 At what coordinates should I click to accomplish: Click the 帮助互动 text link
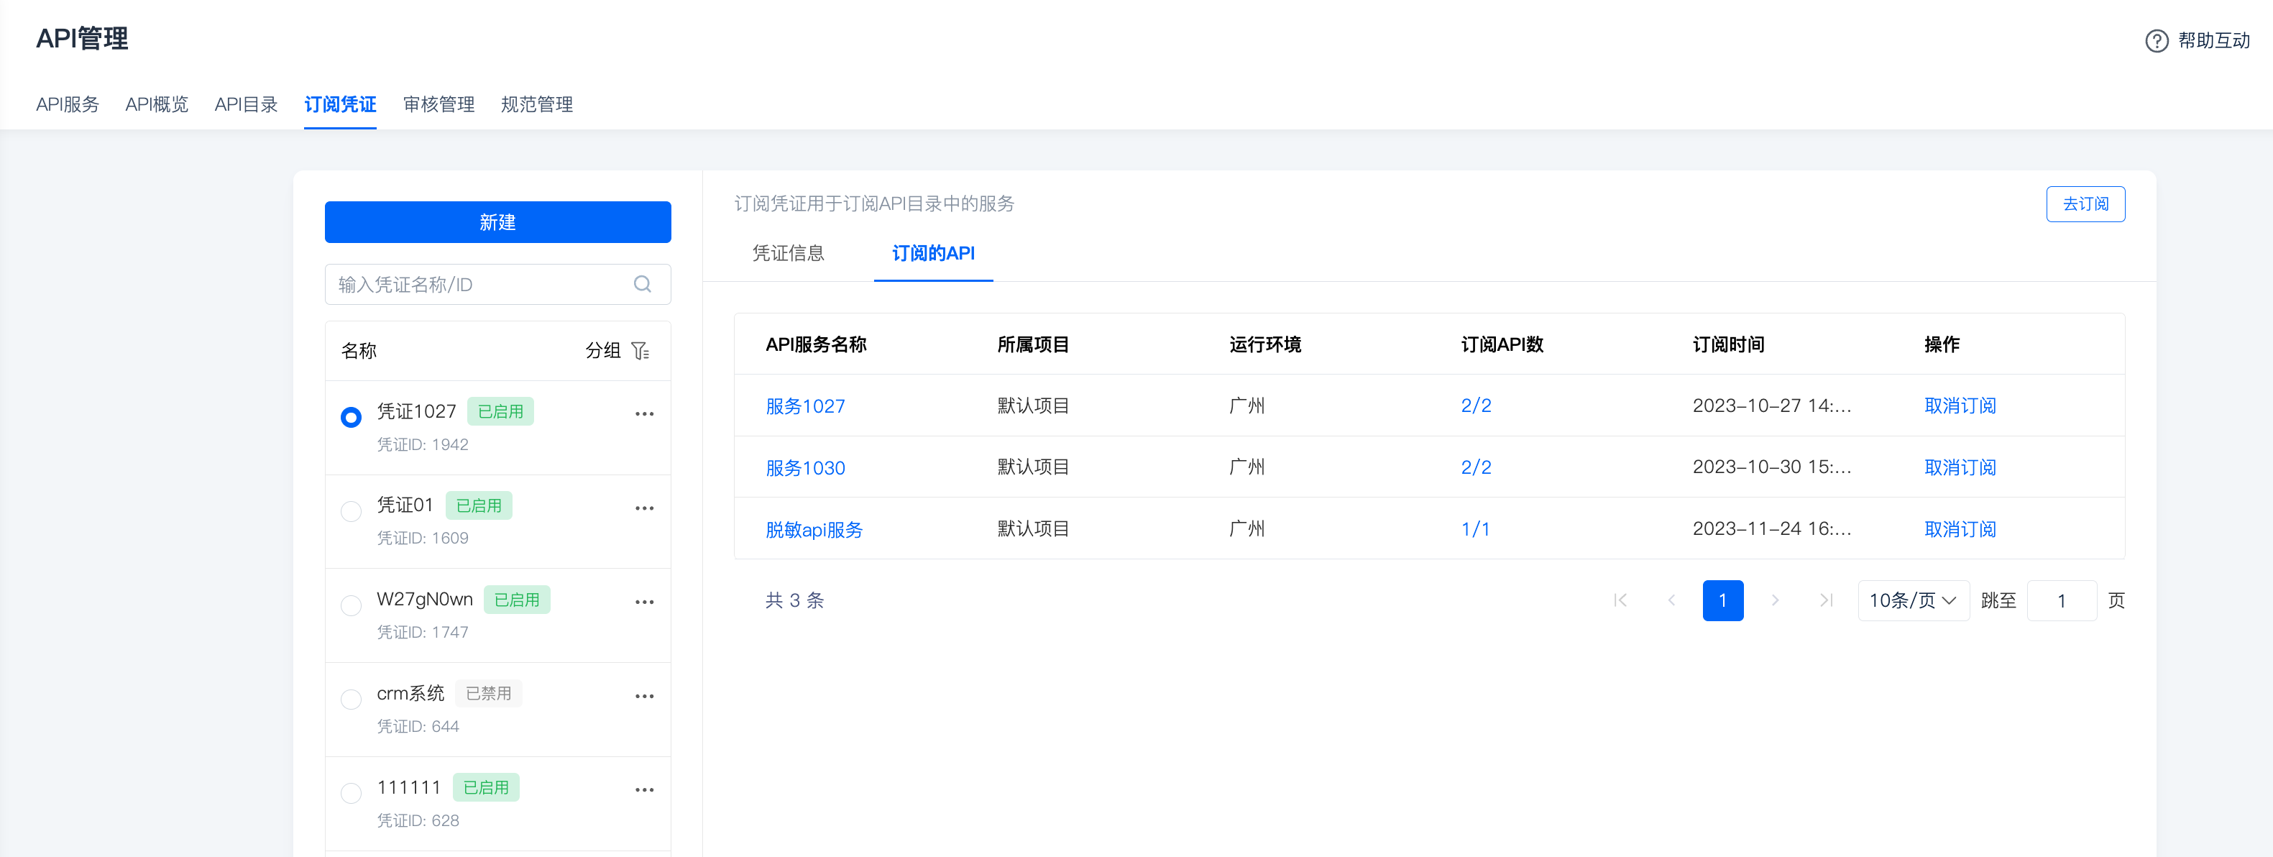tap(2213, 40)
